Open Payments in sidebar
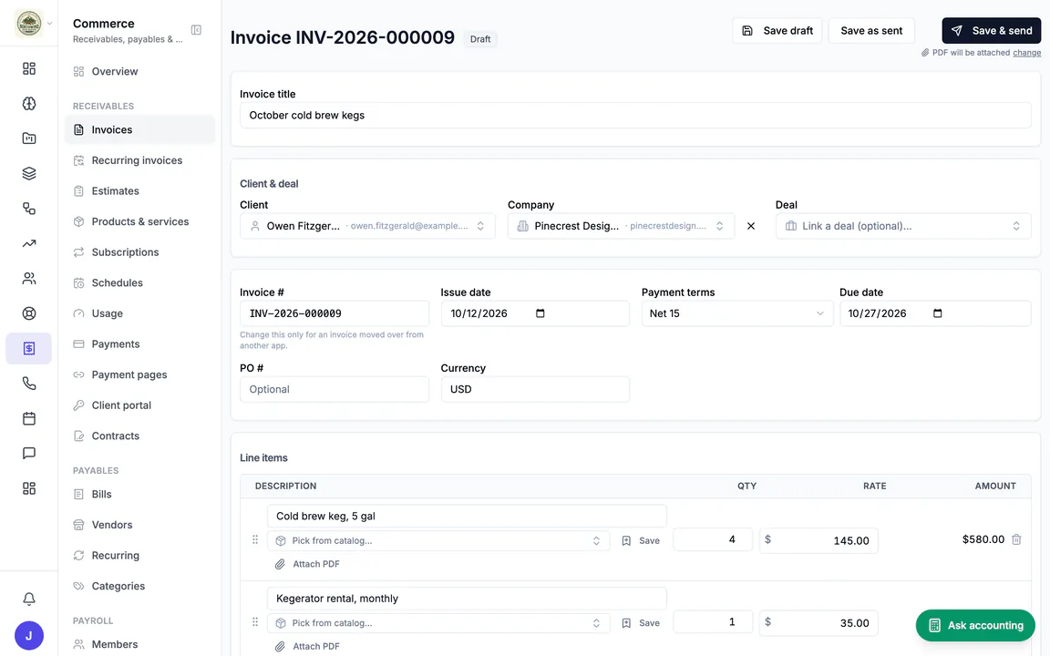The width and height of the screenshot is (1050, 656). (139, 344)
